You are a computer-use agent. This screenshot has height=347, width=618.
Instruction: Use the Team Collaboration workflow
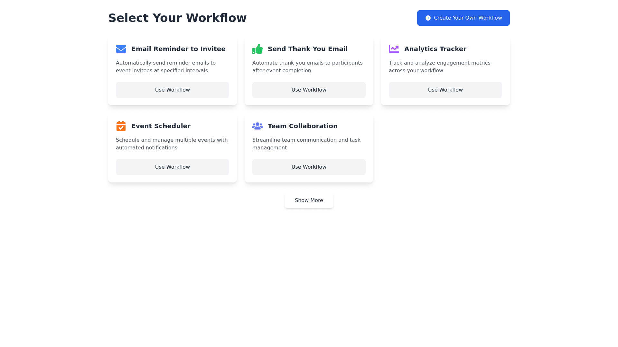(309, 167)
